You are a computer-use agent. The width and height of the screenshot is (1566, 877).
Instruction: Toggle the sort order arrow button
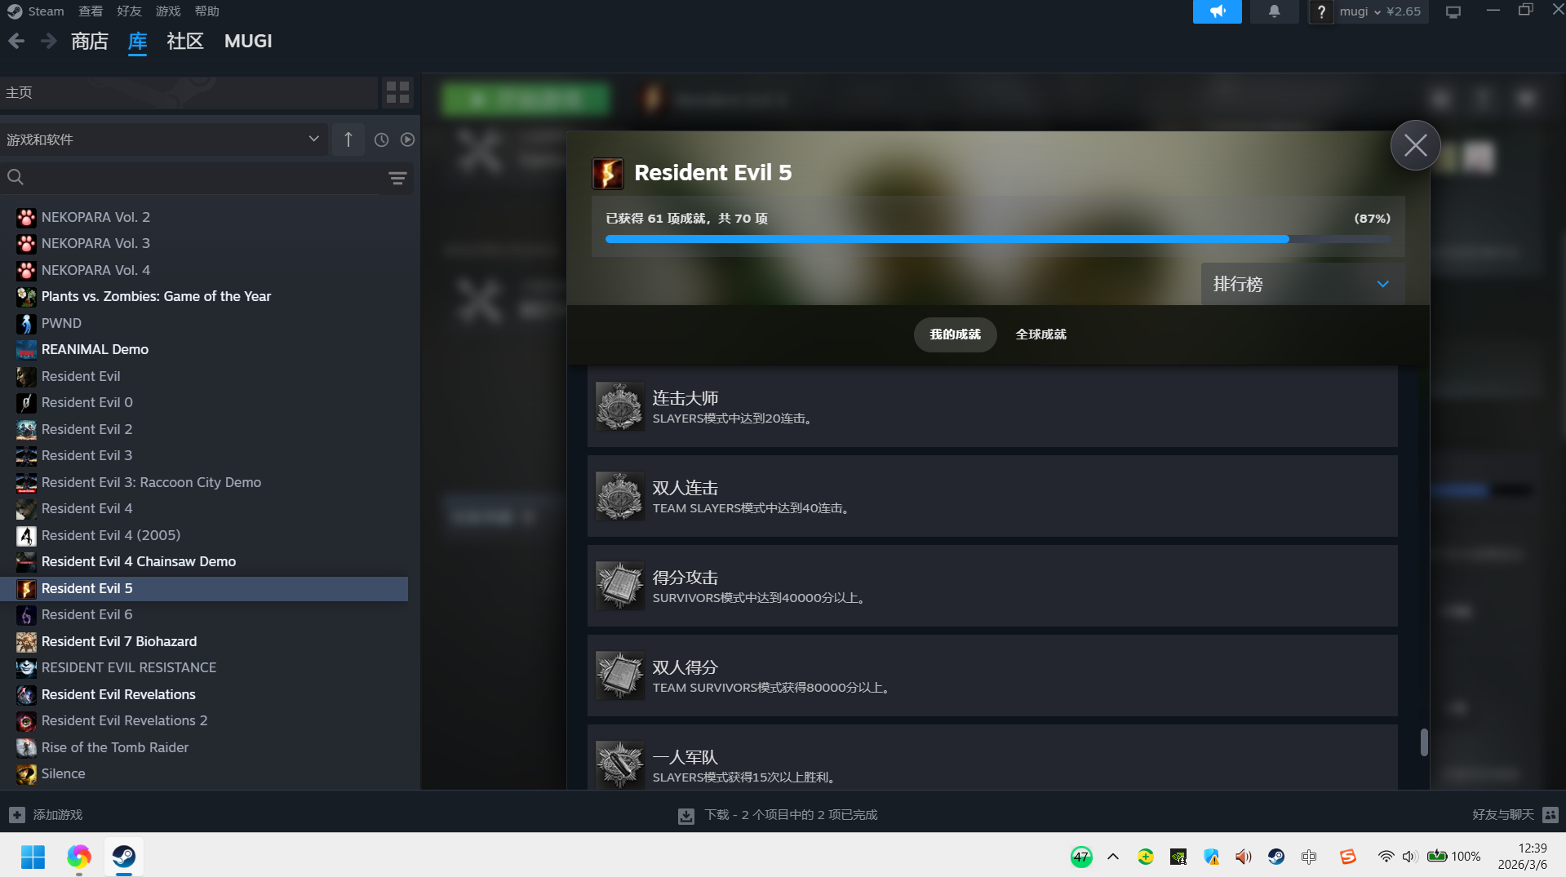(348, 140)
